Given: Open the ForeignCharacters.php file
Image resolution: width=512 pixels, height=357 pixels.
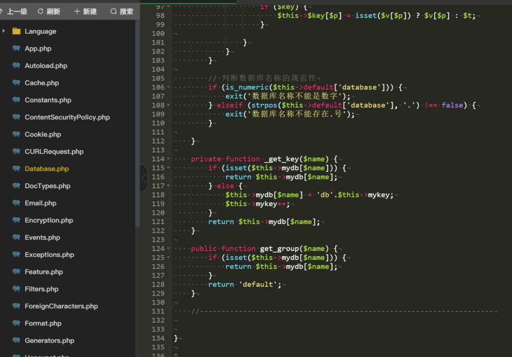Looking at the screenshot, I should pyautogui.click(x=61, y=306).
